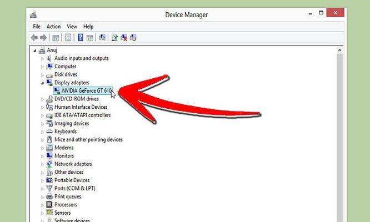The height and width of the screenshot is (222, 370).
Task: Expand the Computer node arrow
Action: 42,67
